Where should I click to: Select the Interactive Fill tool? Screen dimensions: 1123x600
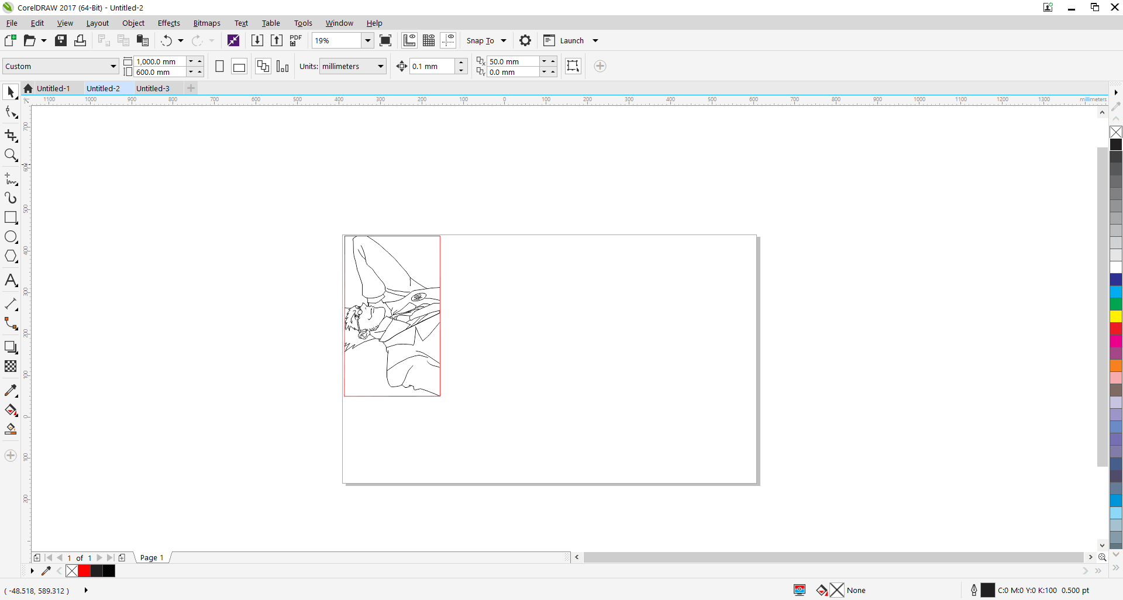[11, 410]
